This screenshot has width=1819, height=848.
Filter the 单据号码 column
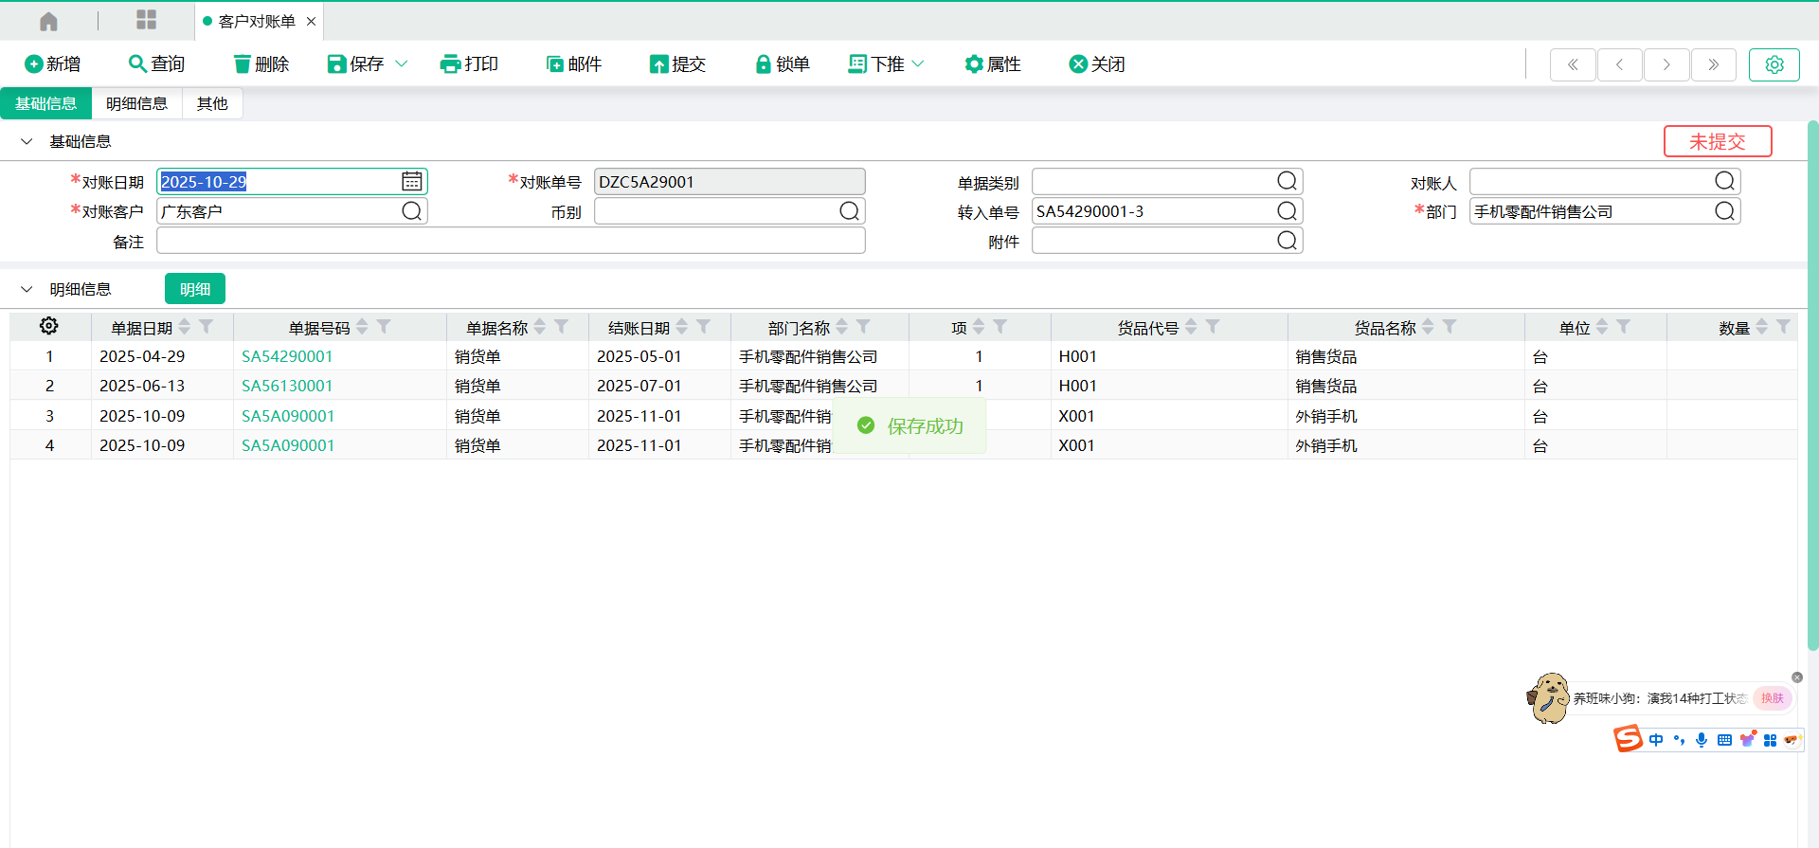384,327
